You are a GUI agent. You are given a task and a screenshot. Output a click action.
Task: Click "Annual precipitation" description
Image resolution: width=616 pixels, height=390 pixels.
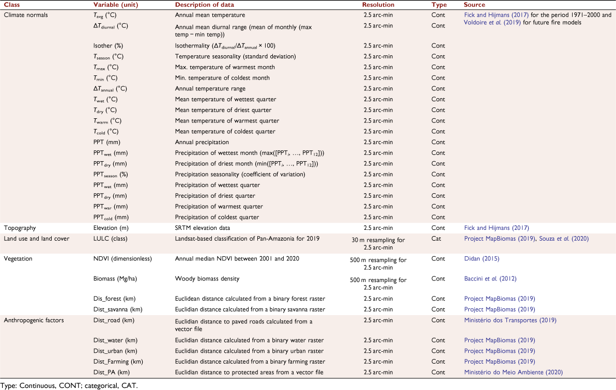point(202,142)
